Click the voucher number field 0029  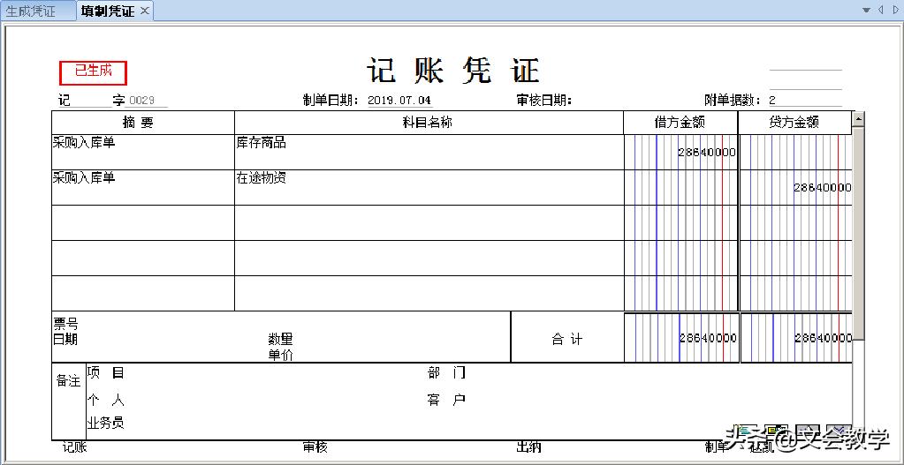tap(147, 101)
